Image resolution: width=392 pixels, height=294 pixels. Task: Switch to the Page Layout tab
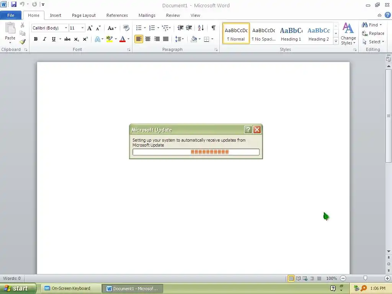[x=83, y=15]
